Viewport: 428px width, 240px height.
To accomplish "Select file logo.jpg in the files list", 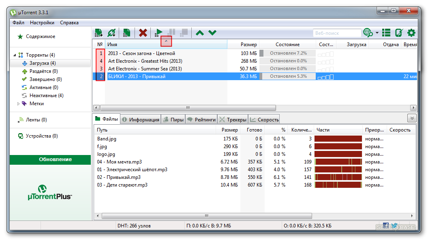I will point(106,154).
